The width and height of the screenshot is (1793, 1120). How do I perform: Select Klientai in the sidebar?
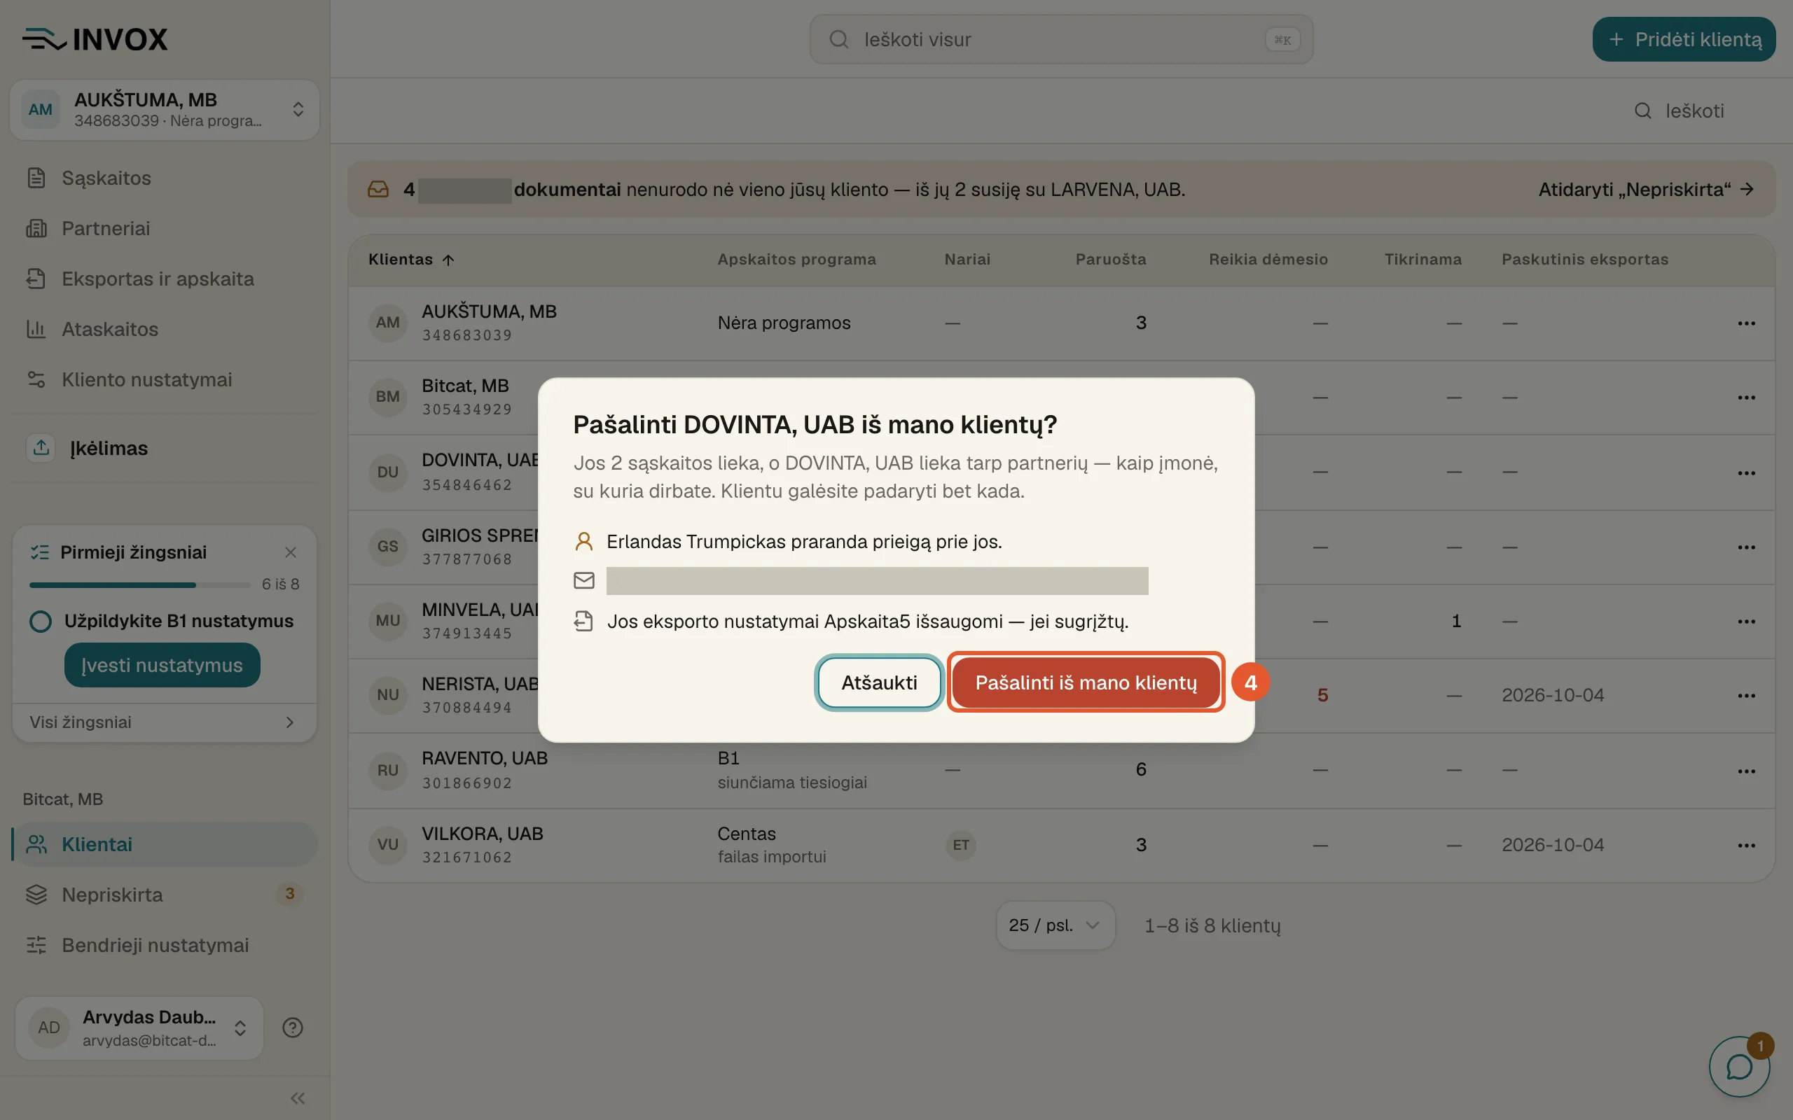tap(165, 844)
